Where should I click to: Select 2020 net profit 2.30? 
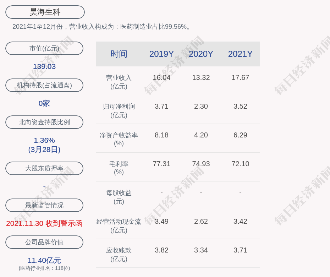click(201, 107)
